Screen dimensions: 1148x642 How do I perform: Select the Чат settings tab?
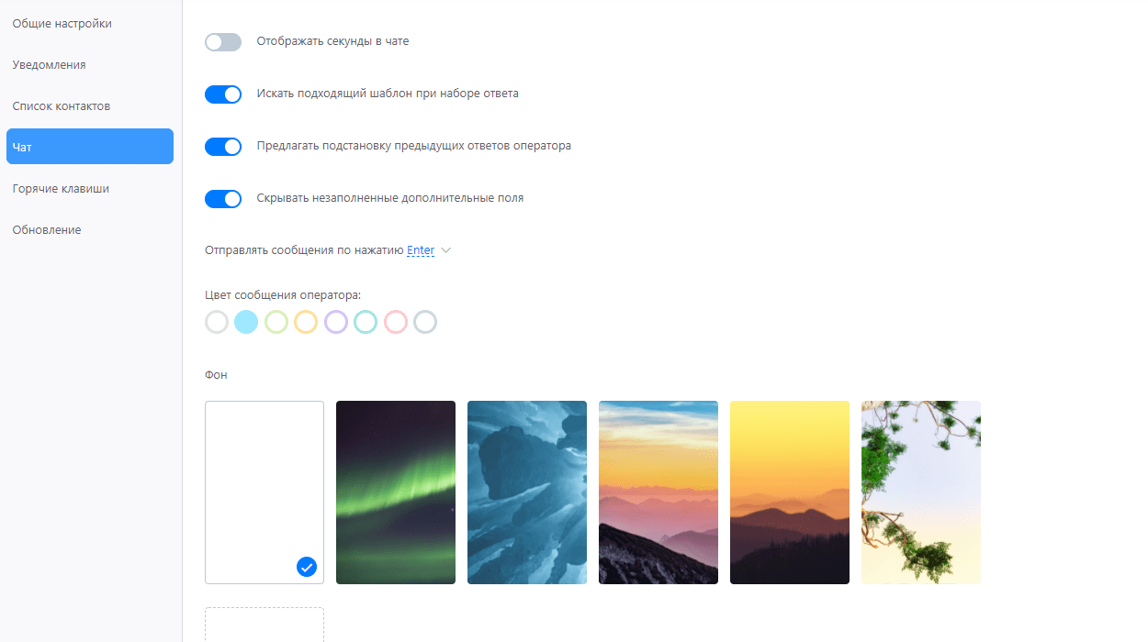point(90,147)
